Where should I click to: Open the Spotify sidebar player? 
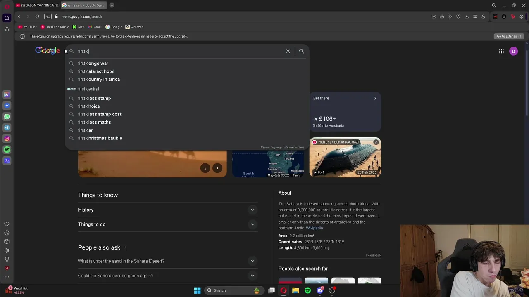point(7,150)
